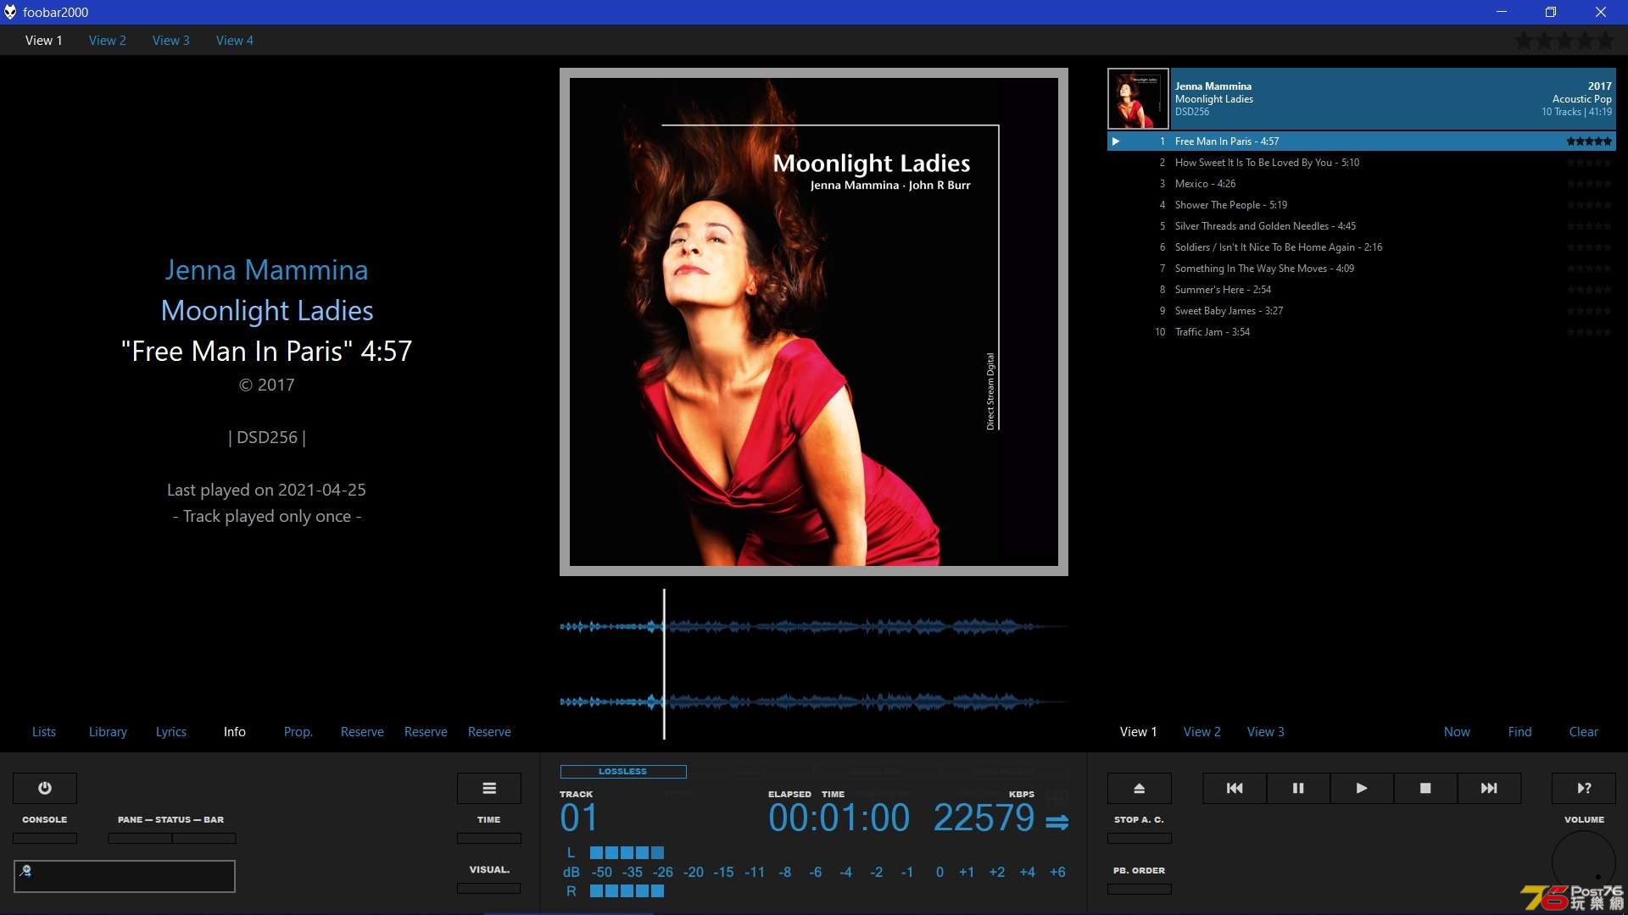Select the Info tab

pyautogui.click(x=235, y=732)
